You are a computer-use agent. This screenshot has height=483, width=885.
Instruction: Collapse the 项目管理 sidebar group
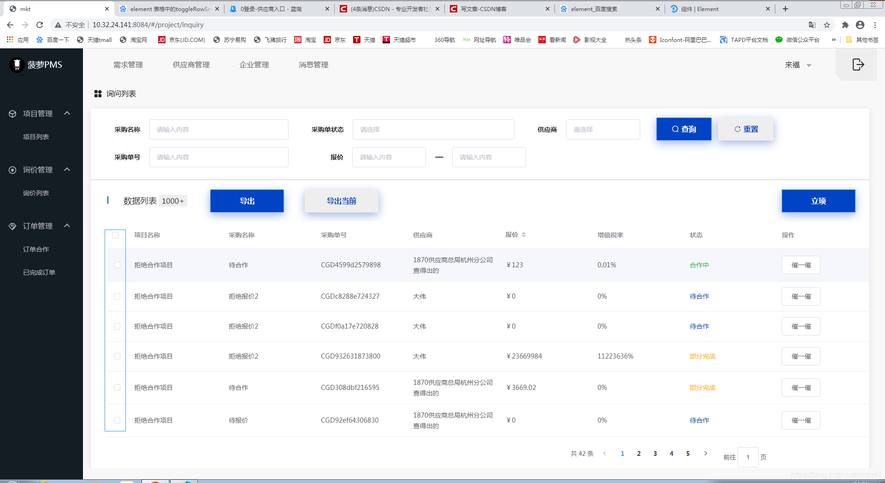click(67, 113)
